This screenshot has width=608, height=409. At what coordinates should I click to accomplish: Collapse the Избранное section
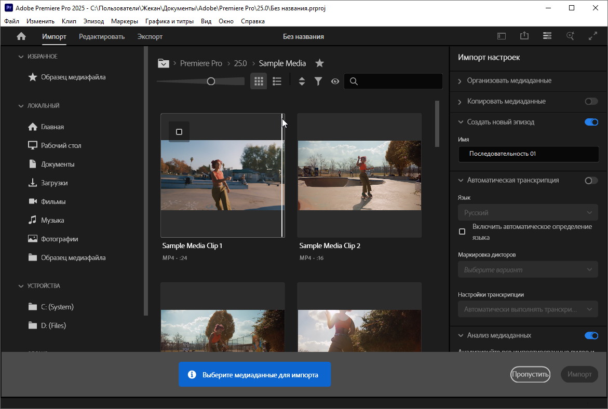point(21,57)
